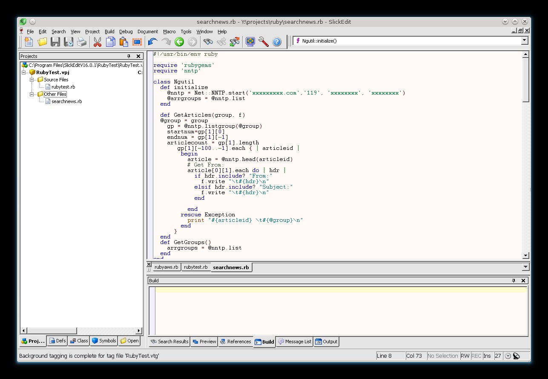This screenshot has height=379, width=548.
Task: Toggle the pin on the Projects panel
Action: click(129, 56)
